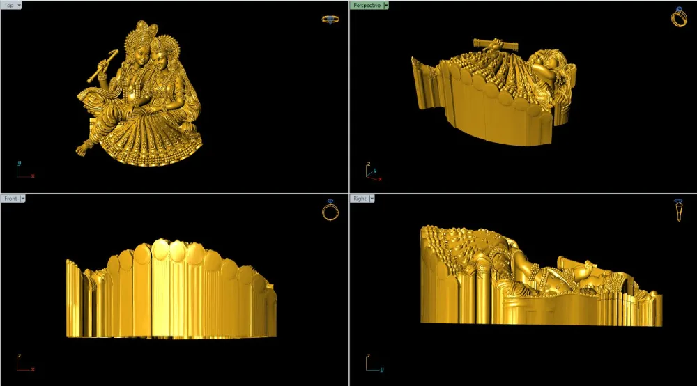The width and height of the screenshot is (697, 386).
Task: Select the golden statue model in Top viewport
Action: pos(141,95)
